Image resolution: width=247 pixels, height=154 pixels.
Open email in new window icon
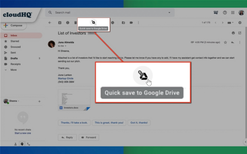pyautogui.click(x=240, y=33)
